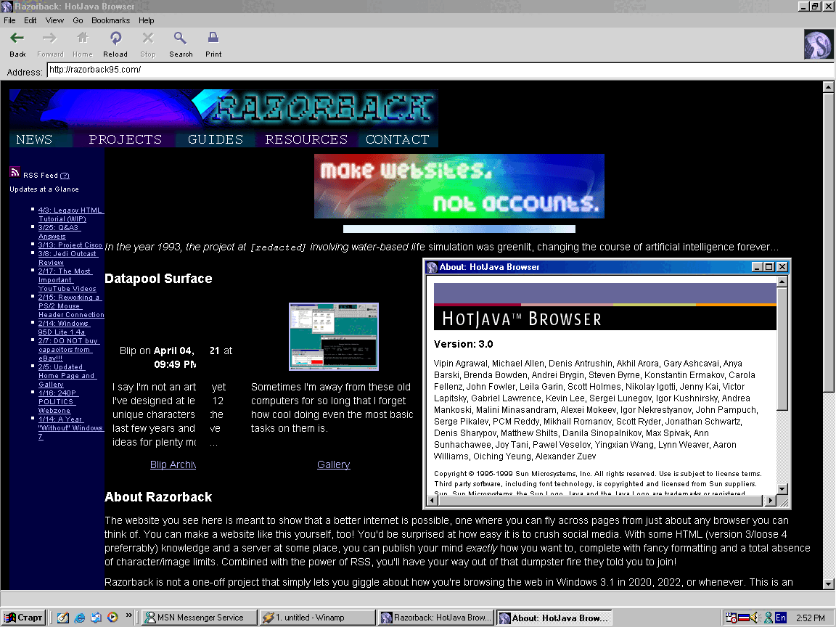Open the Go menu
This screenshot has width=836, height=627.
coord(78,20)
